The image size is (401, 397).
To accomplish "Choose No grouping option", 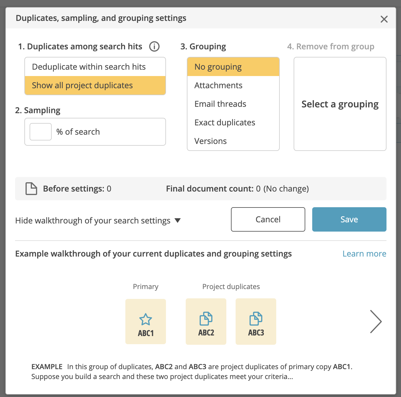I will click(233, 67).
